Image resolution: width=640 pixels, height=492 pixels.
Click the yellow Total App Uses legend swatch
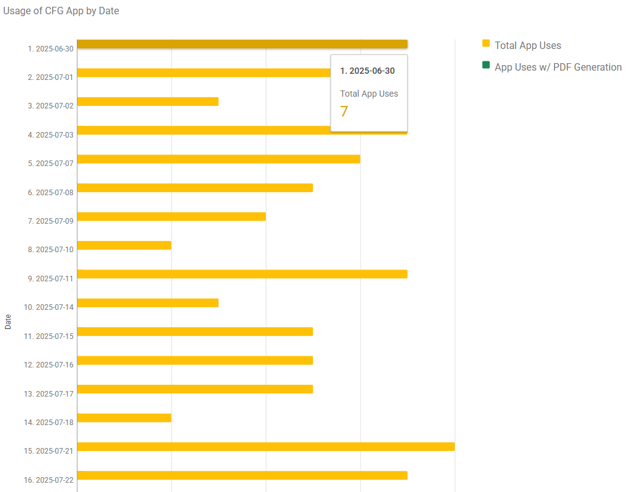[x=486, y=43]
